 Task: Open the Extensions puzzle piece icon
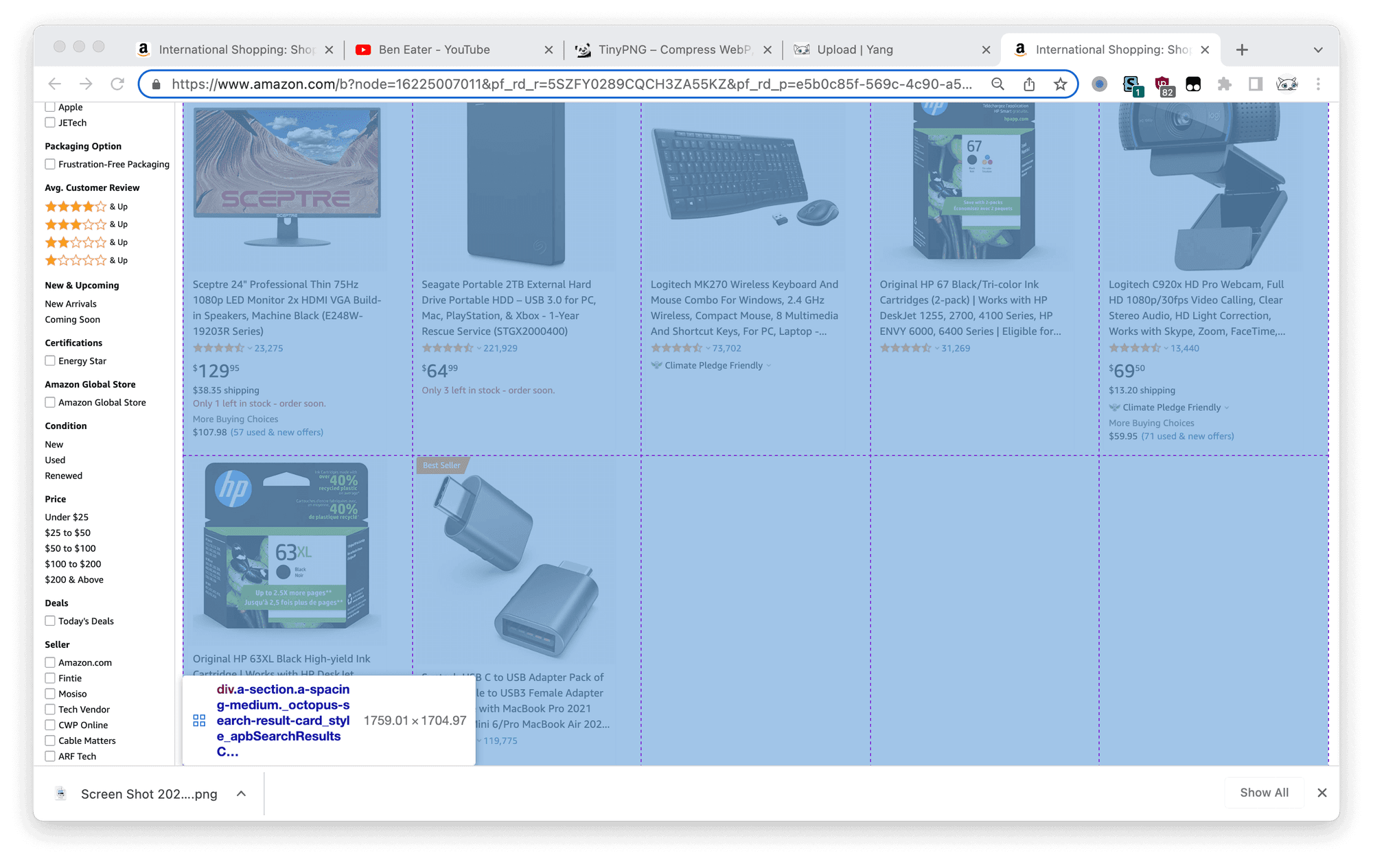[1224, 84]
